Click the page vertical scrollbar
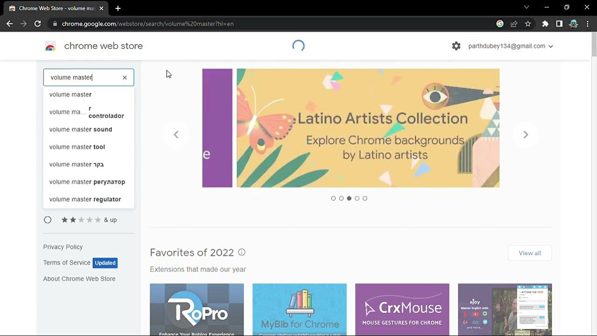The width and height of the screenshot is (597, 336). [594, 45]
